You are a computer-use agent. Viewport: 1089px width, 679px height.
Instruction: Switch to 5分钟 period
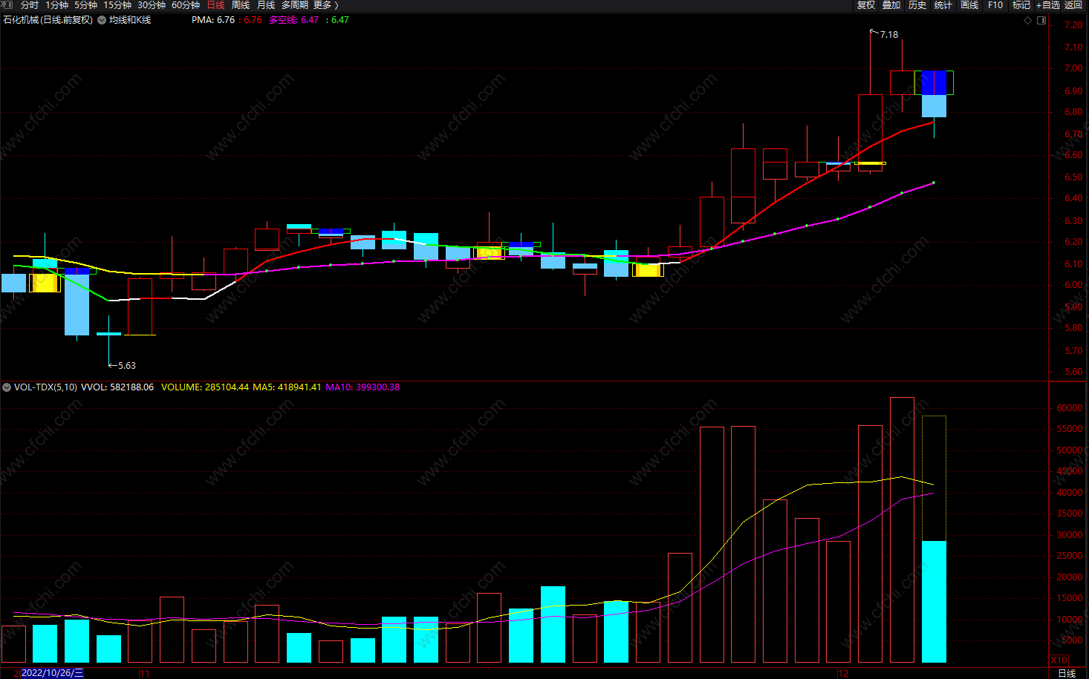coord(85,5)
